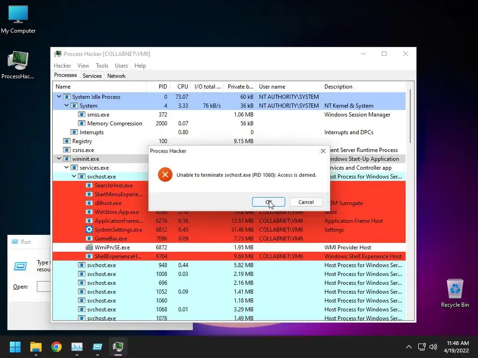Open the performance monitor taskbar icon

[x=77, y=347]
